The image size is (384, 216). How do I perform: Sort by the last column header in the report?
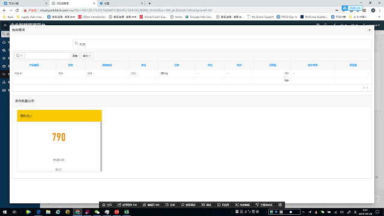pyautogui.click(x=353, y=65)
